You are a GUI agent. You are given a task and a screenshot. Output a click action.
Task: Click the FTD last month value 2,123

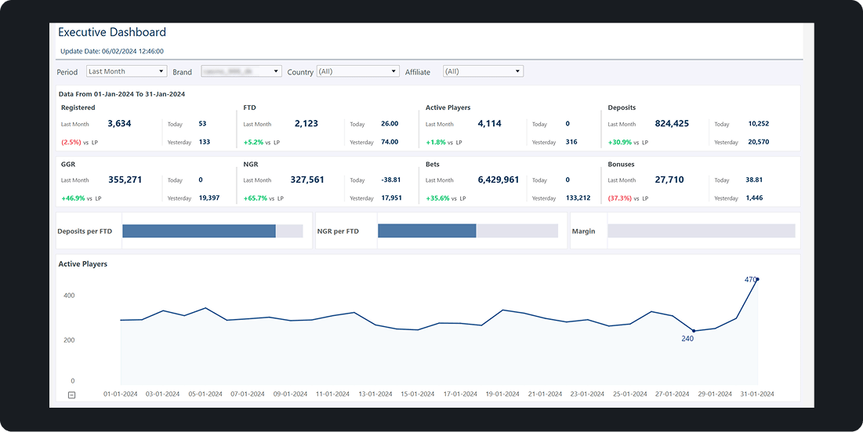(x=306, y=124)
